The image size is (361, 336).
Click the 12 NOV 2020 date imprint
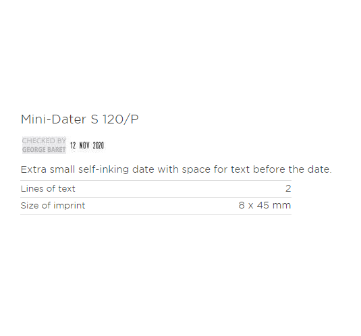pos(87,146)
